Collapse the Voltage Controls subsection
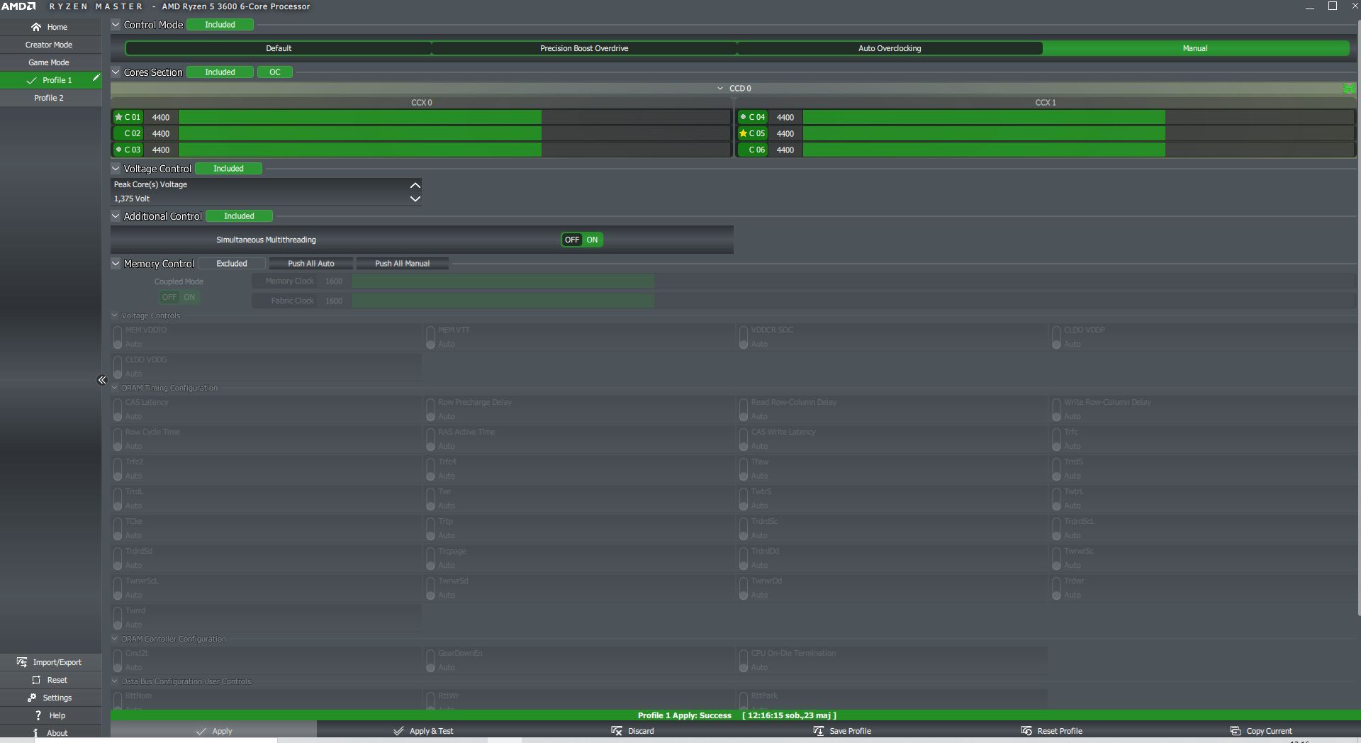The height and width of the screenshot is (743, 1361). coord(115,315)
